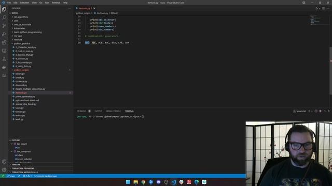This screenshot has width=332, height=186.
Task: Expand the 40_algorithms folder
Action: [21, 17]
